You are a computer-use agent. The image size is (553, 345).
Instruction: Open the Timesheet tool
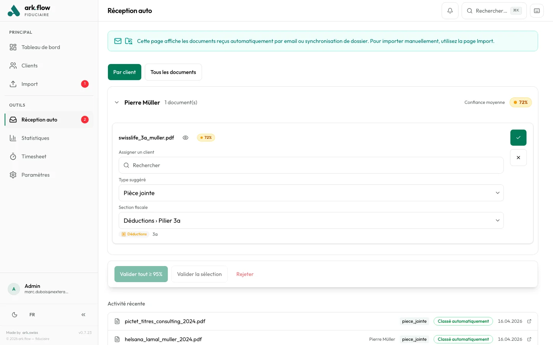(x=34, y=156)
